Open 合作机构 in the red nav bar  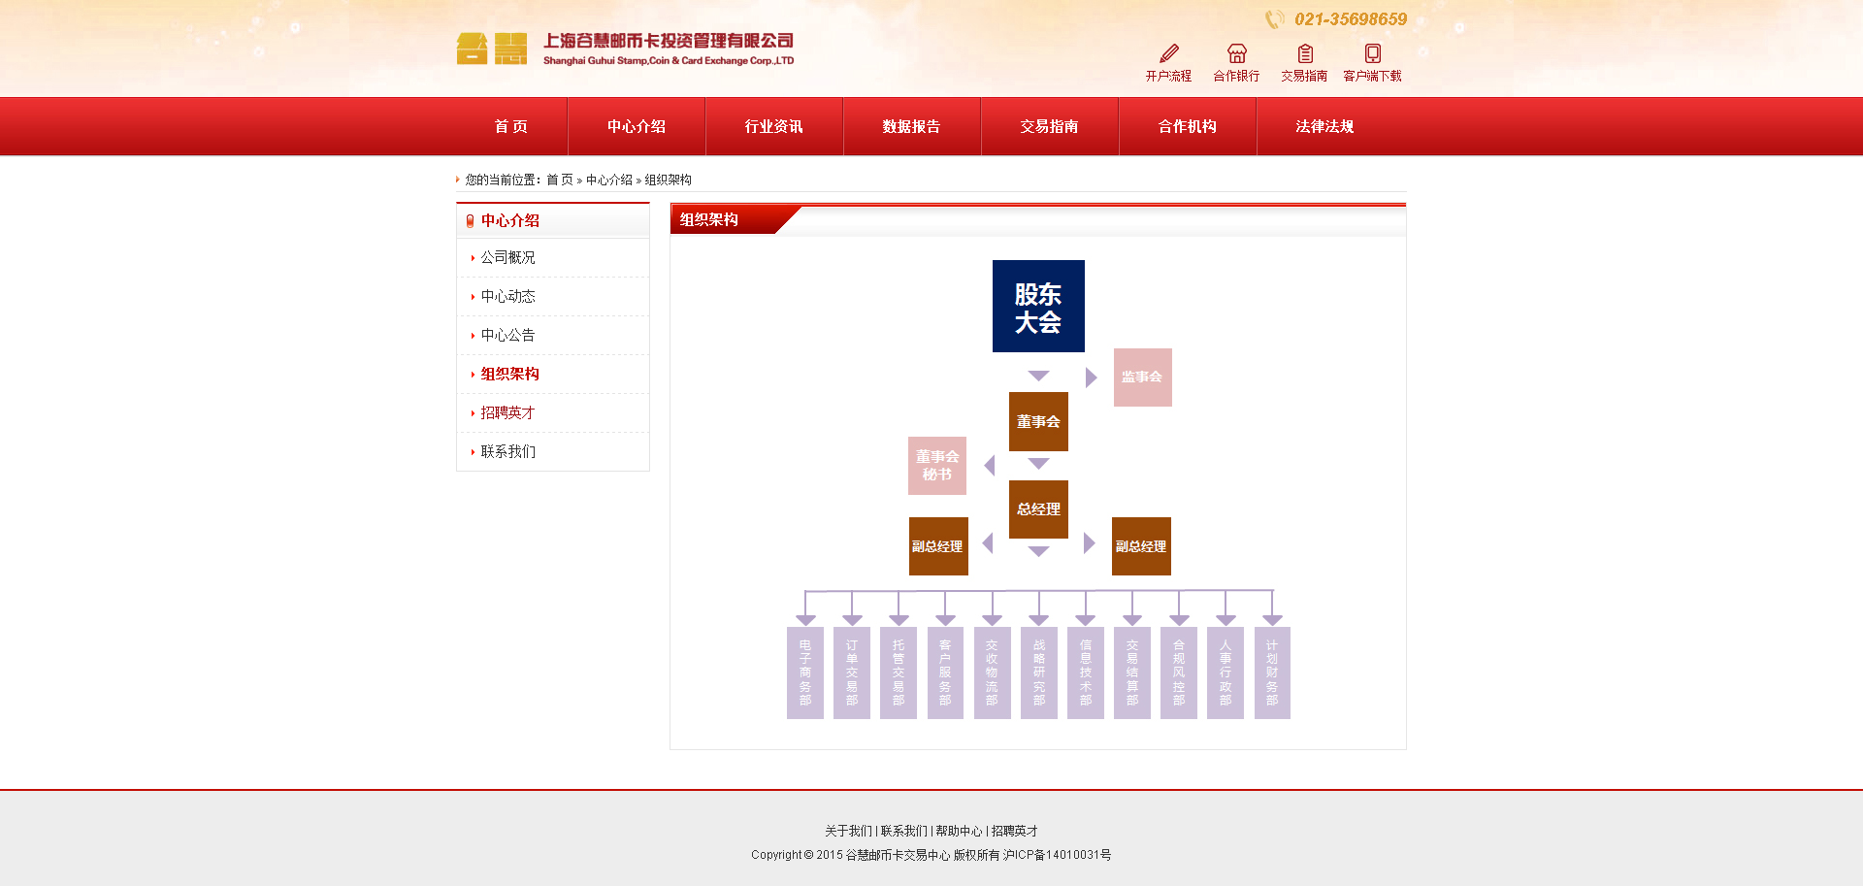point(1187,126)
